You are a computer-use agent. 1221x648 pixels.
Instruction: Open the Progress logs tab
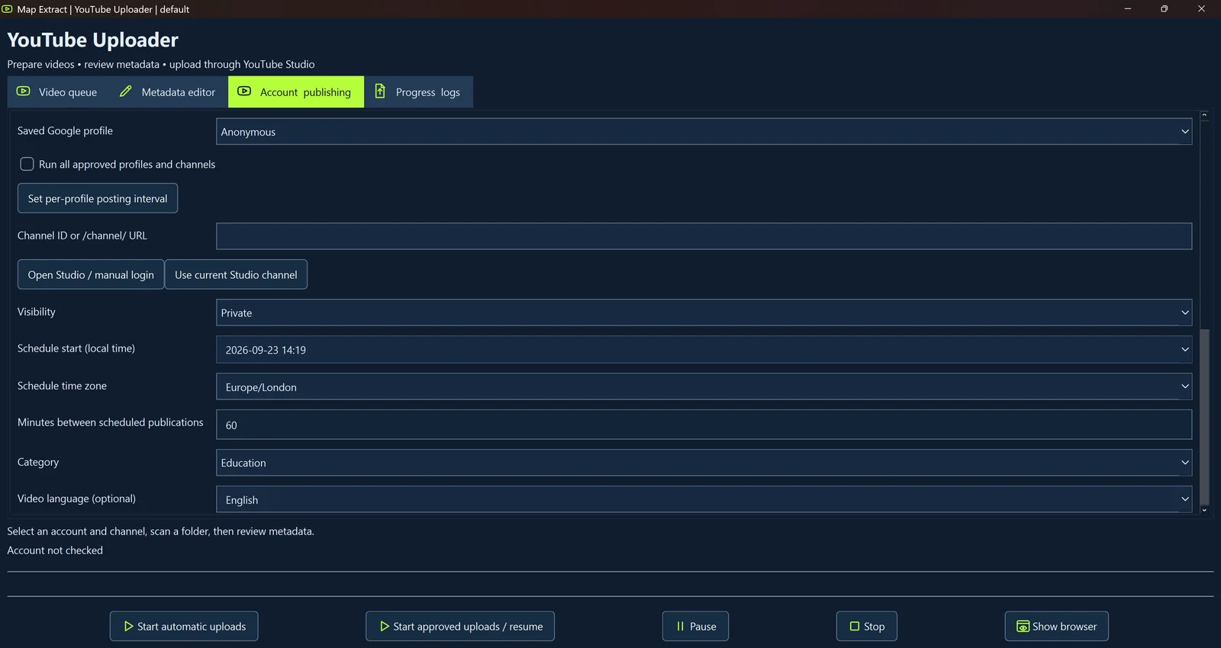coord(418,92)
